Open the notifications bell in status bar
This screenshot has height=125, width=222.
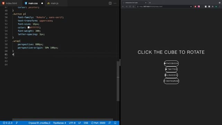pyautogui.click(x=115, y=123)
